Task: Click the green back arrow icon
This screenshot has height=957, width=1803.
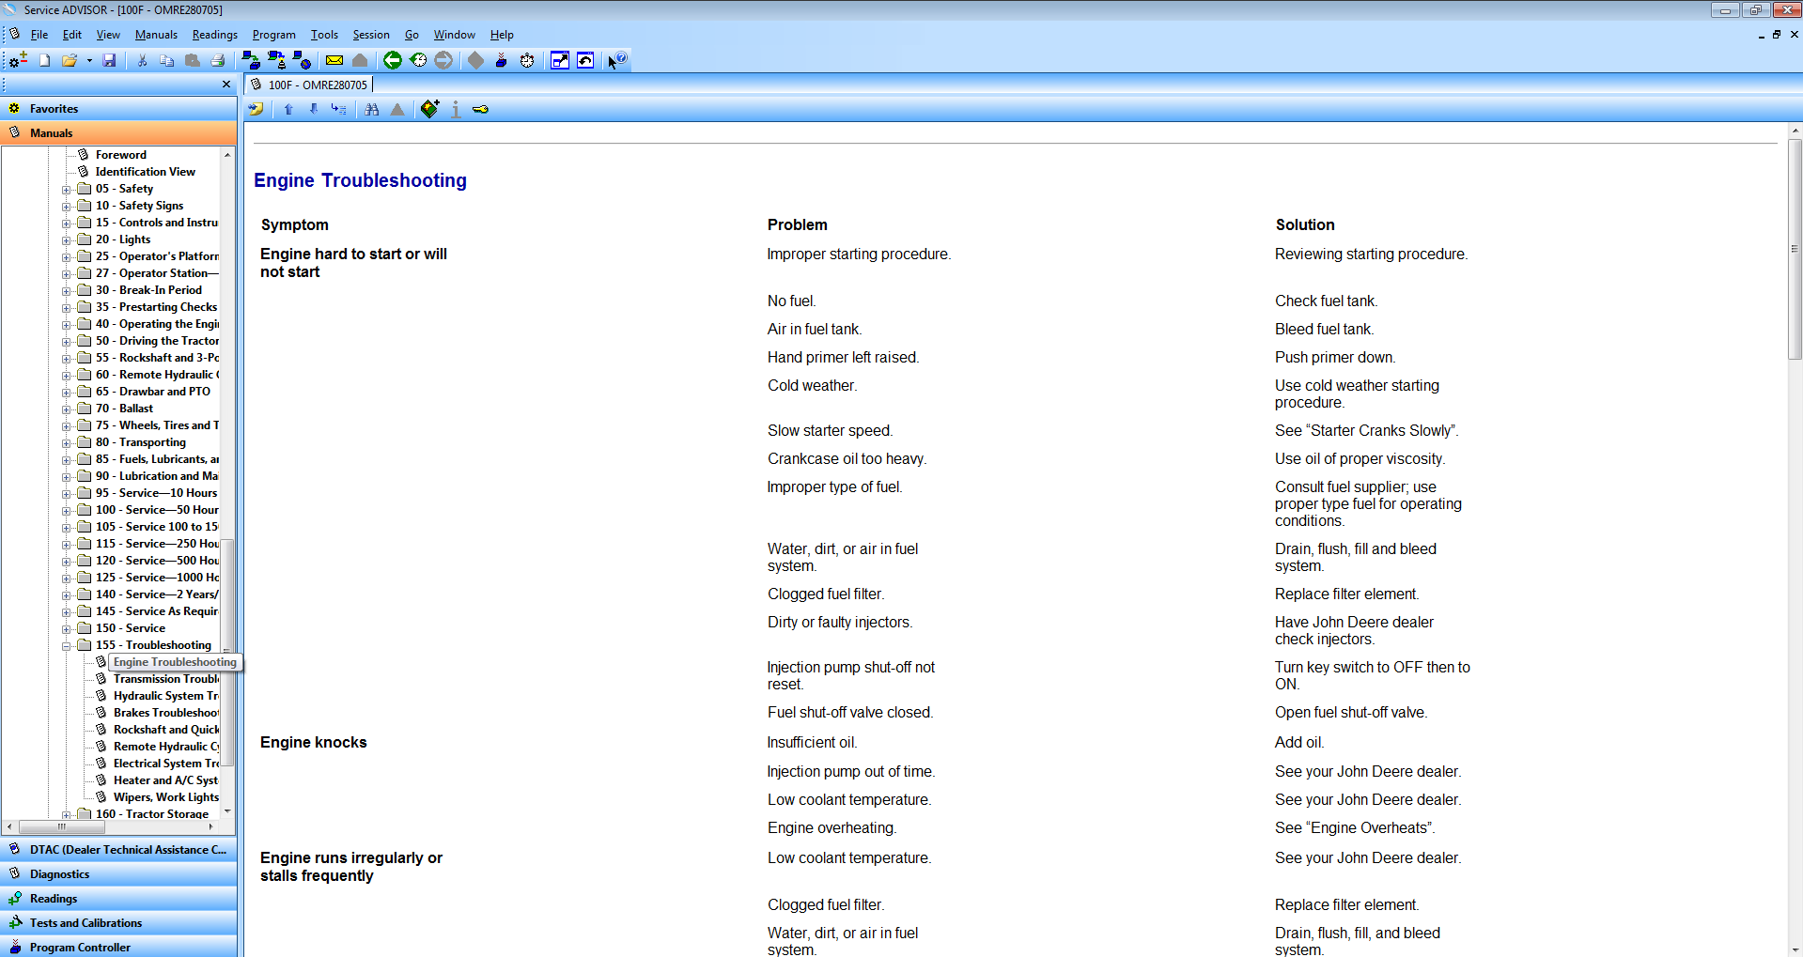Action: pos(393,60)
